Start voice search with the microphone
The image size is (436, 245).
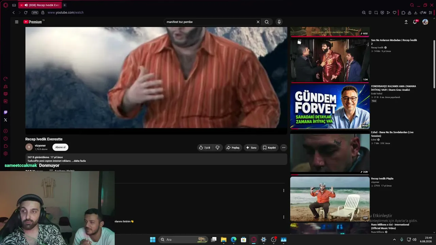pos(279,22)
